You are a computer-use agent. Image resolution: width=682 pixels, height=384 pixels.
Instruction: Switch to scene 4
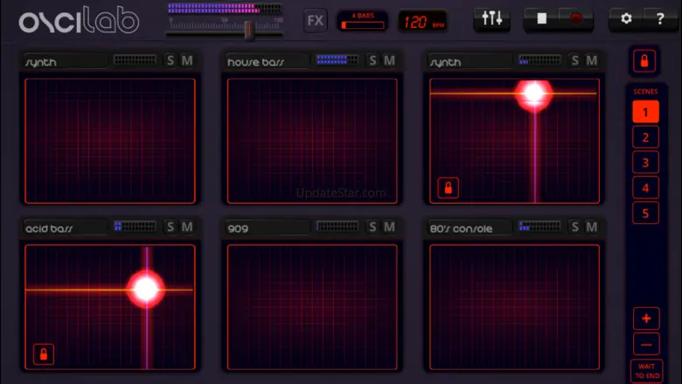click(645, 187)
